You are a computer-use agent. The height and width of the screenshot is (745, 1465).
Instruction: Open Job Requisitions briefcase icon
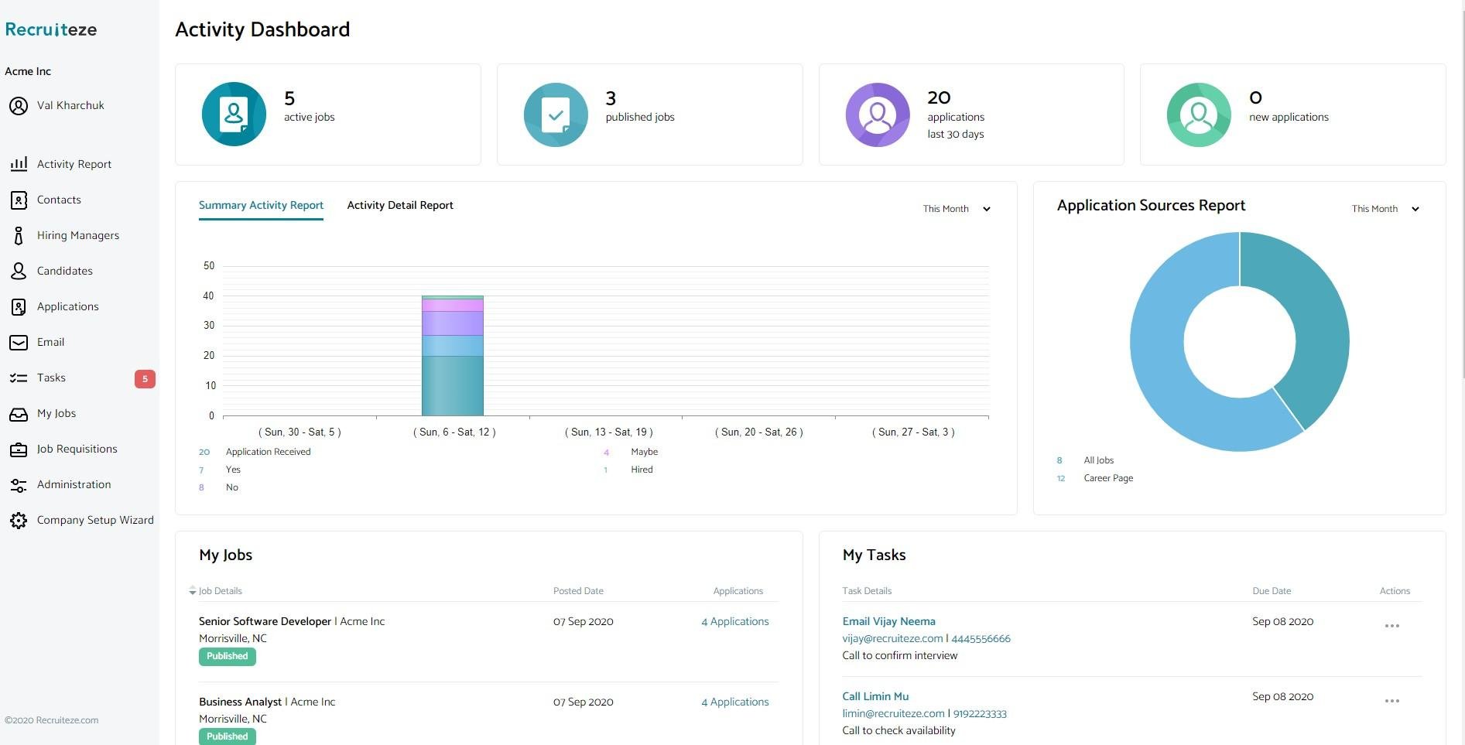click(19, 449)
